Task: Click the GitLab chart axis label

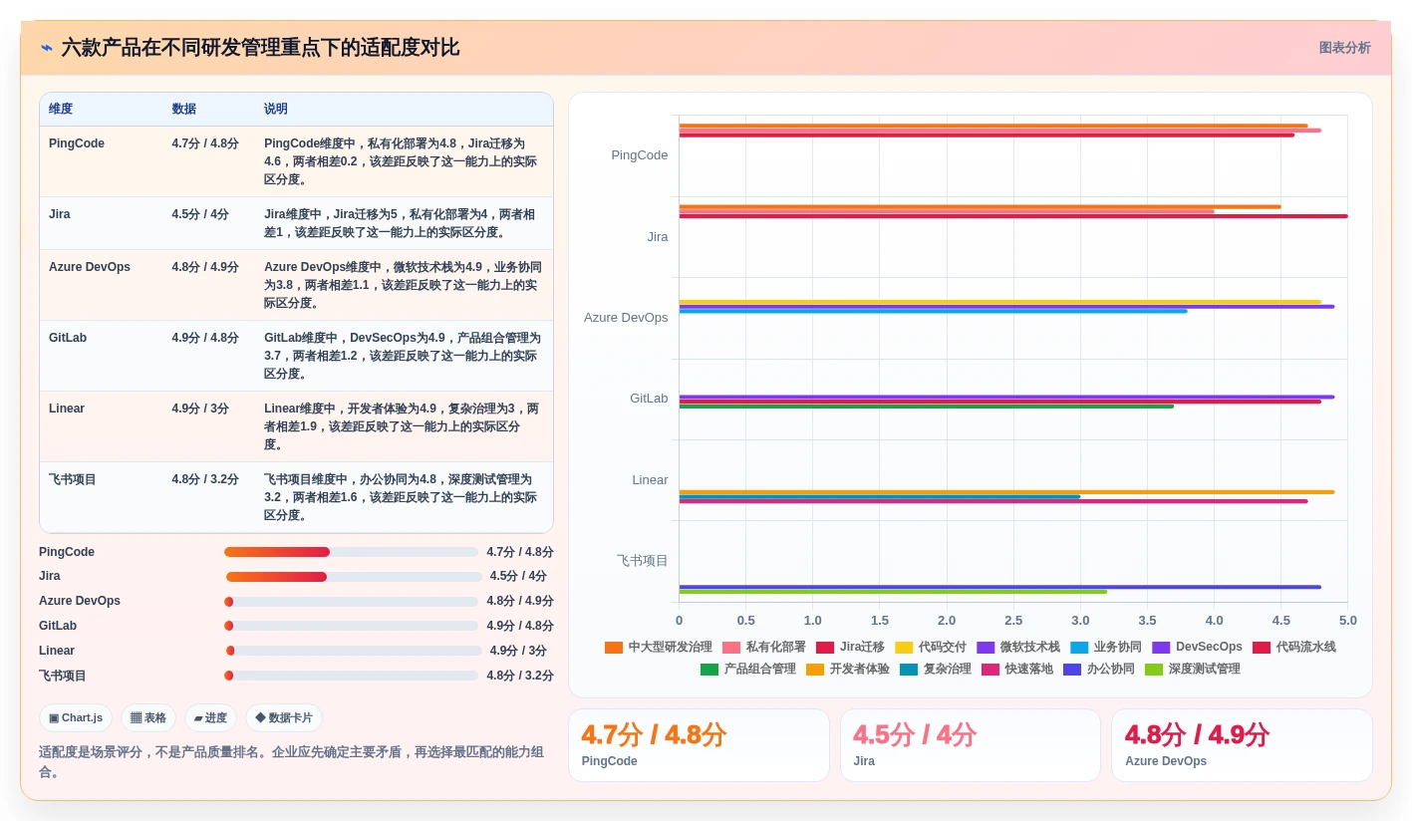Action: pos(649,399)
